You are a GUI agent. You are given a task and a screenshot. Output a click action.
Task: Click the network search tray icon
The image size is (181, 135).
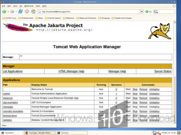tap(155, 133)
